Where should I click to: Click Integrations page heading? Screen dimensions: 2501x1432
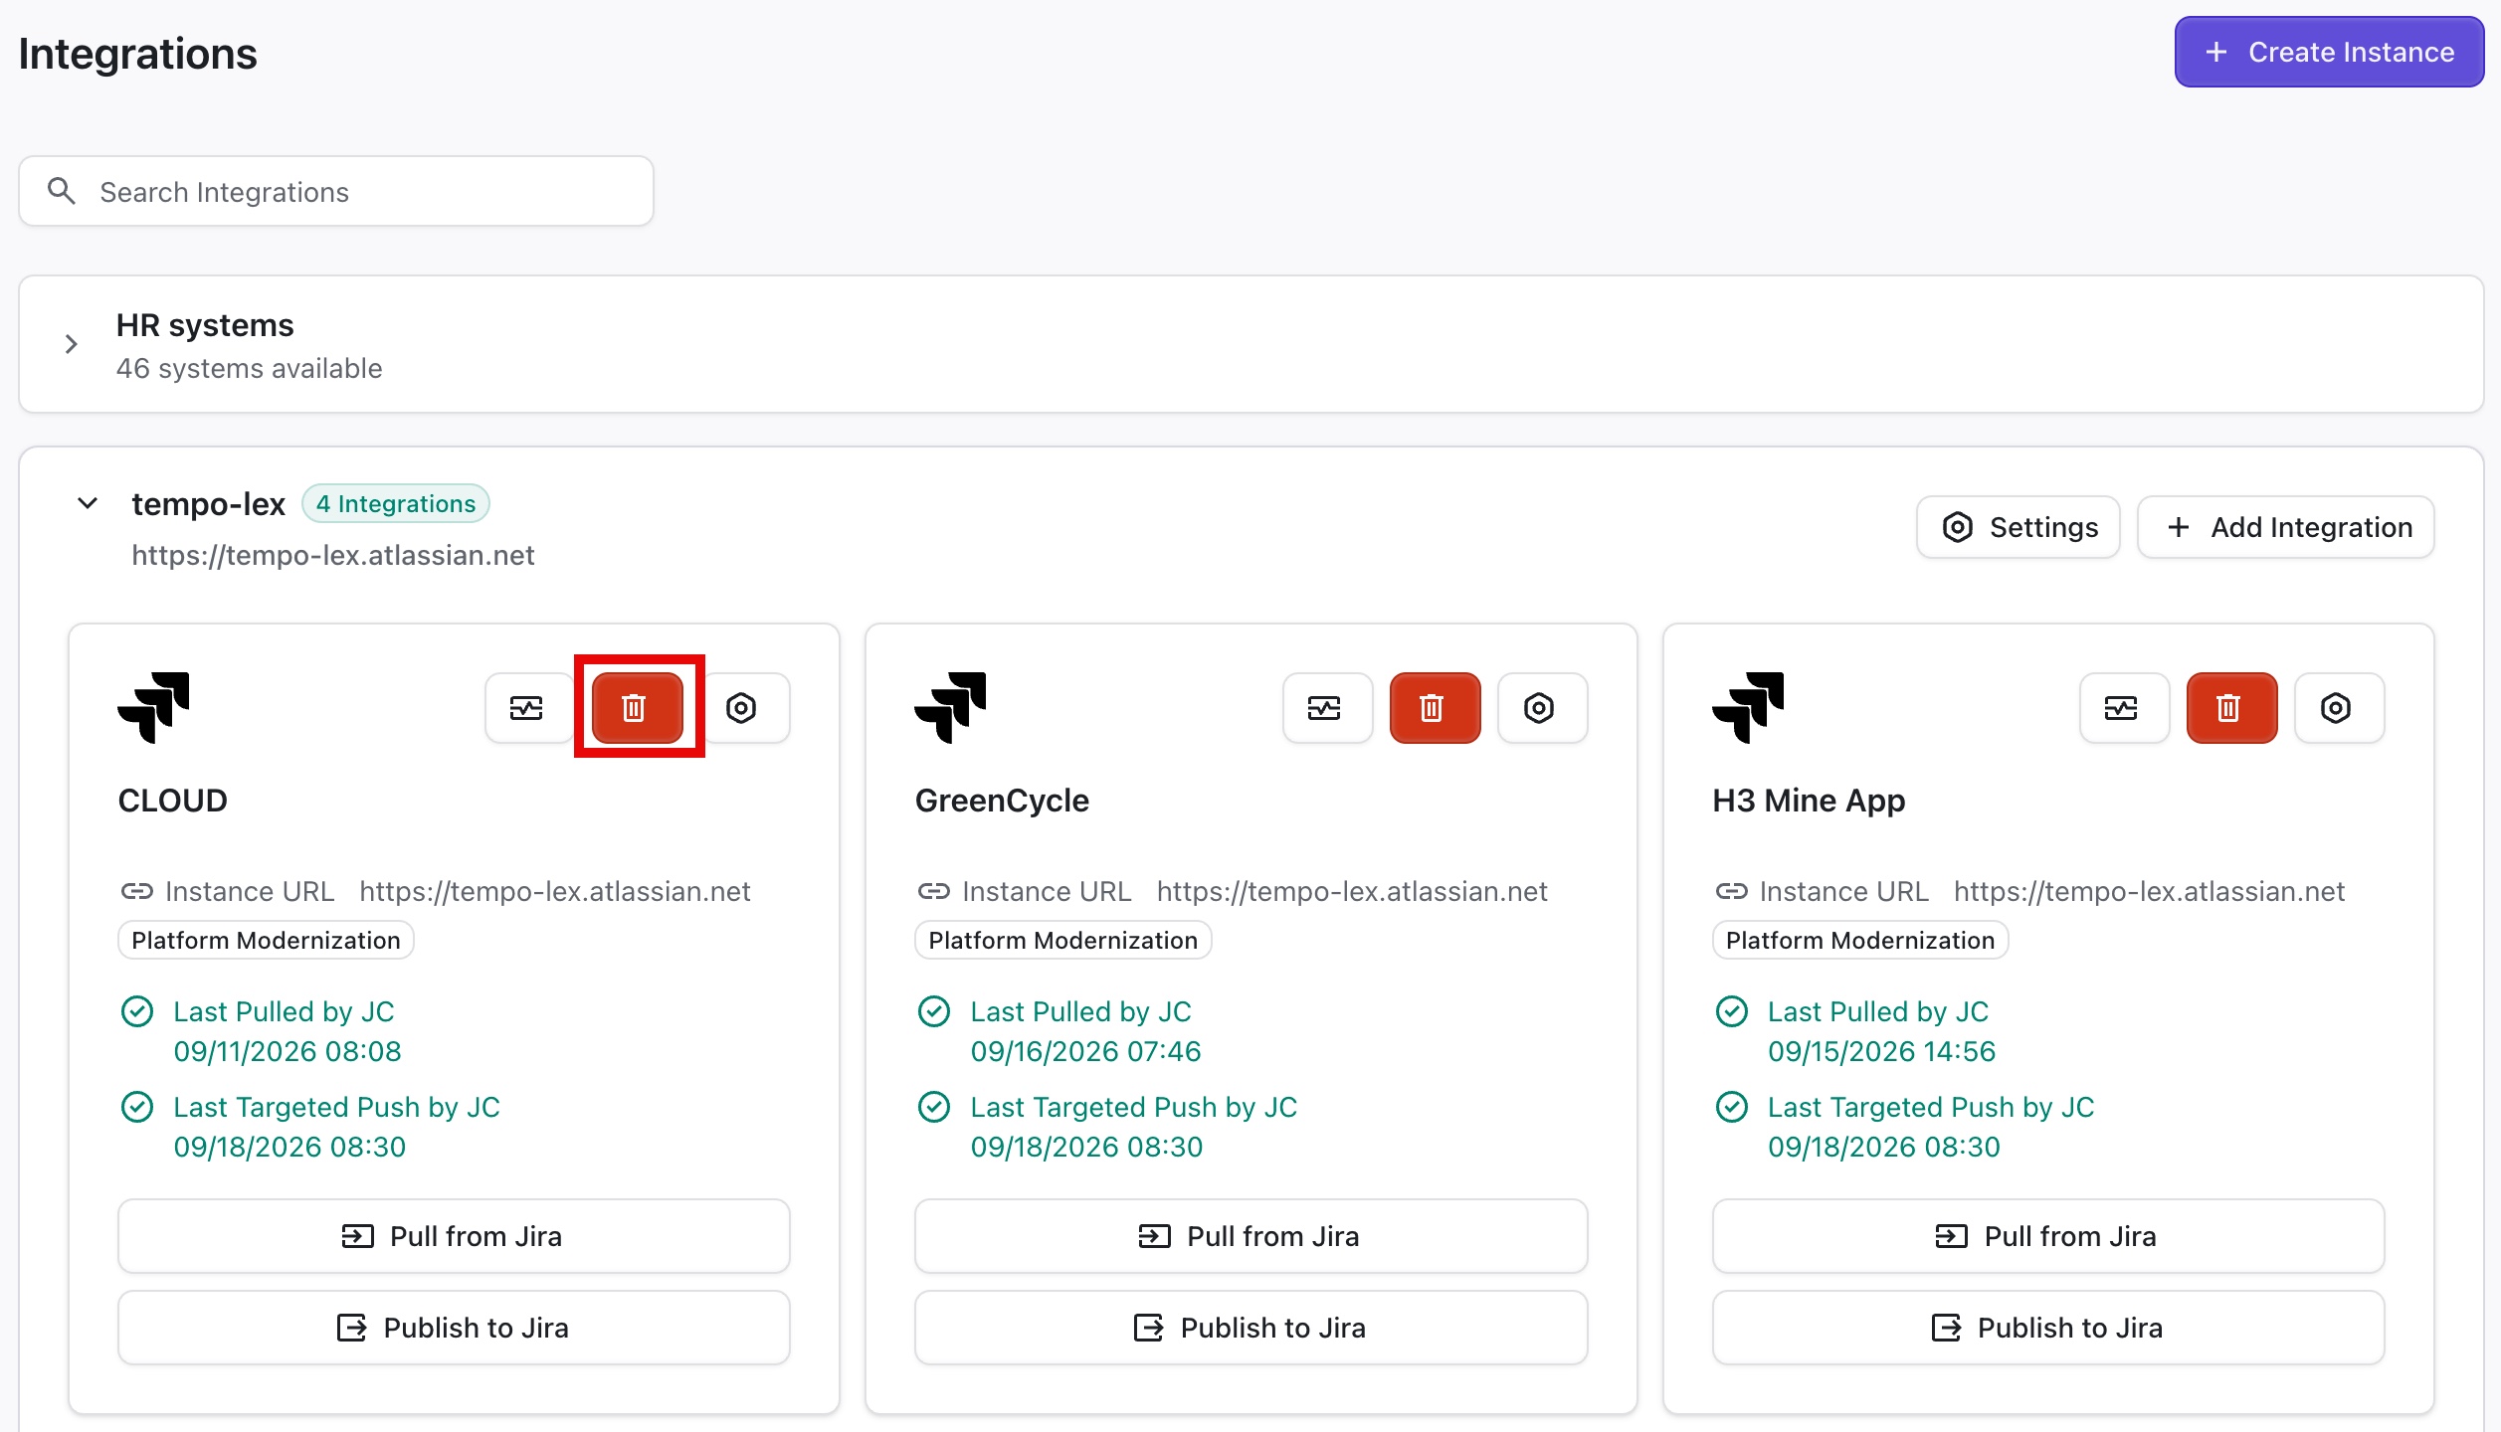138,54
